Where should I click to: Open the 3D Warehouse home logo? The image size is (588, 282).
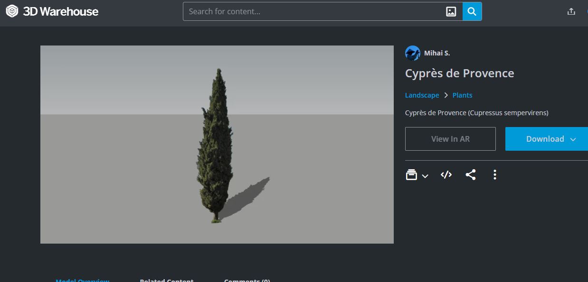pyautogui.click(x=52, y=11)
